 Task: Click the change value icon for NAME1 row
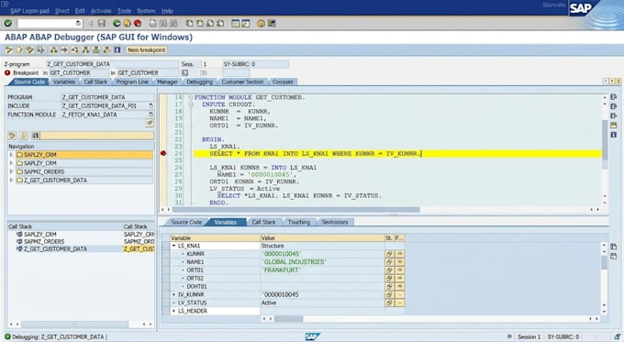point(399,262)
